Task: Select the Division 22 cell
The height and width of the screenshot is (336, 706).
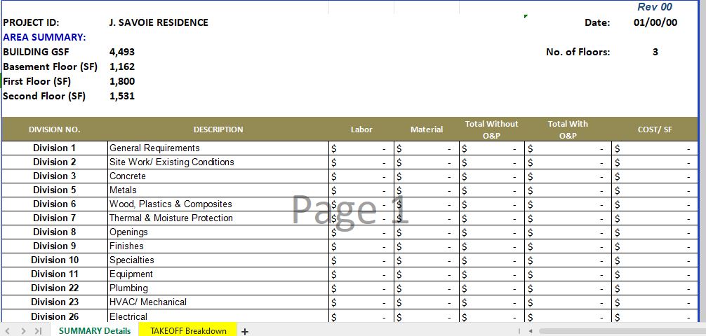Action: tap(55, 288)
